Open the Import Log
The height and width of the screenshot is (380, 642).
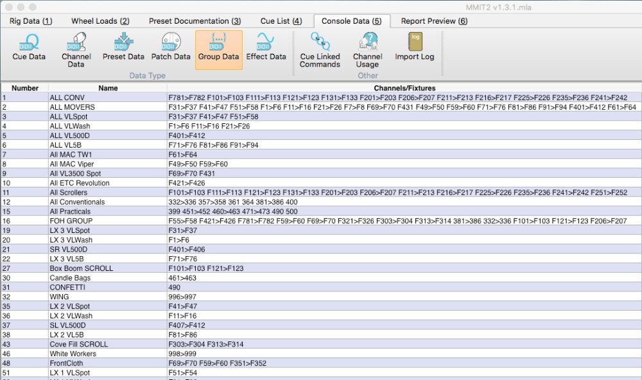415,48
